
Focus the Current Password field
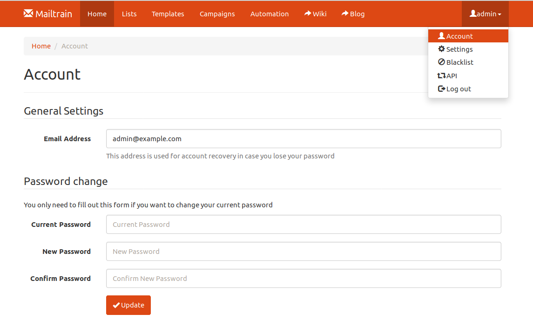304,224
